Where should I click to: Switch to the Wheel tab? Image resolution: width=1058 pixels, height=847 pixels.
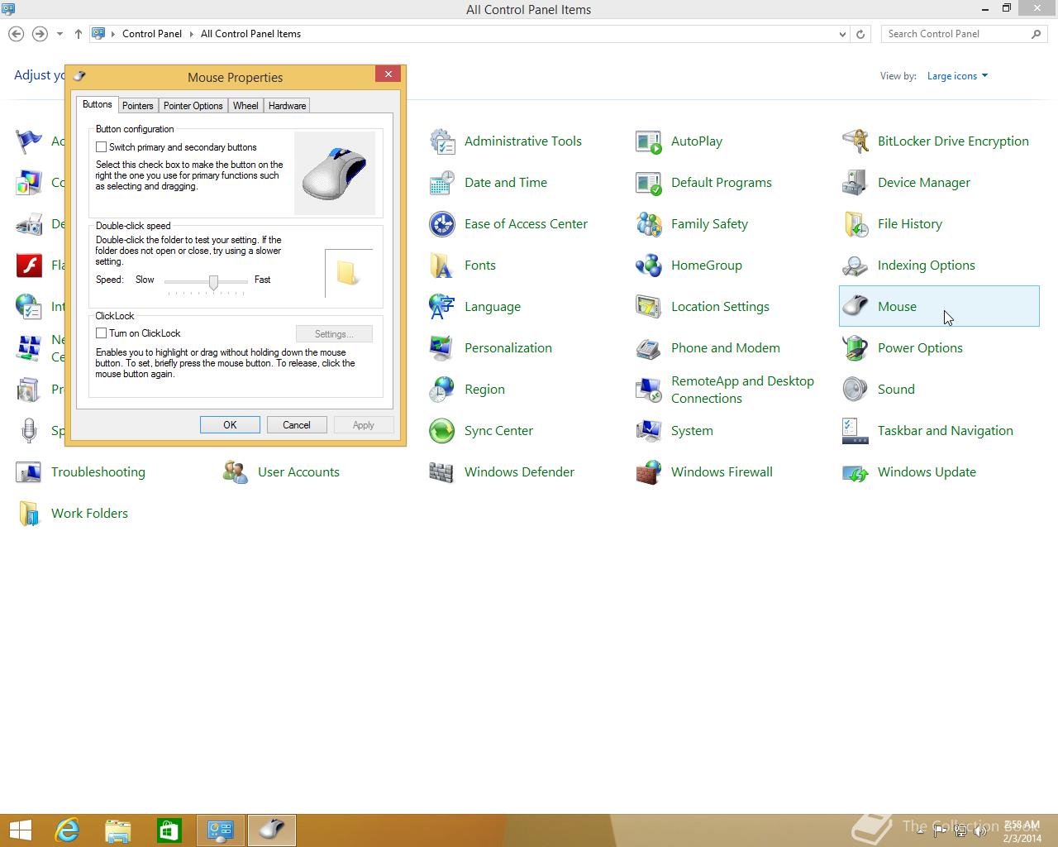[x=245, y=106]
